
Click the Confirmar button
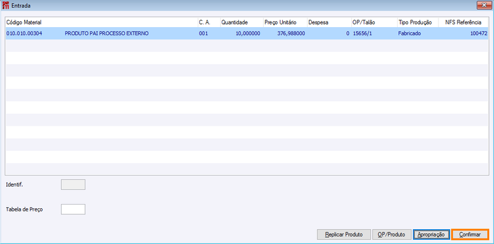[470, 235]
